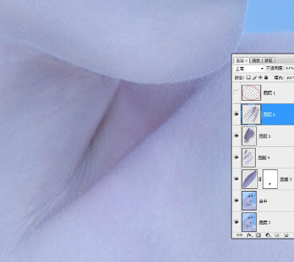Screen dimensions: 294x262
Task: Hide the 图层 4 layer
Action: tap(237, 157)
